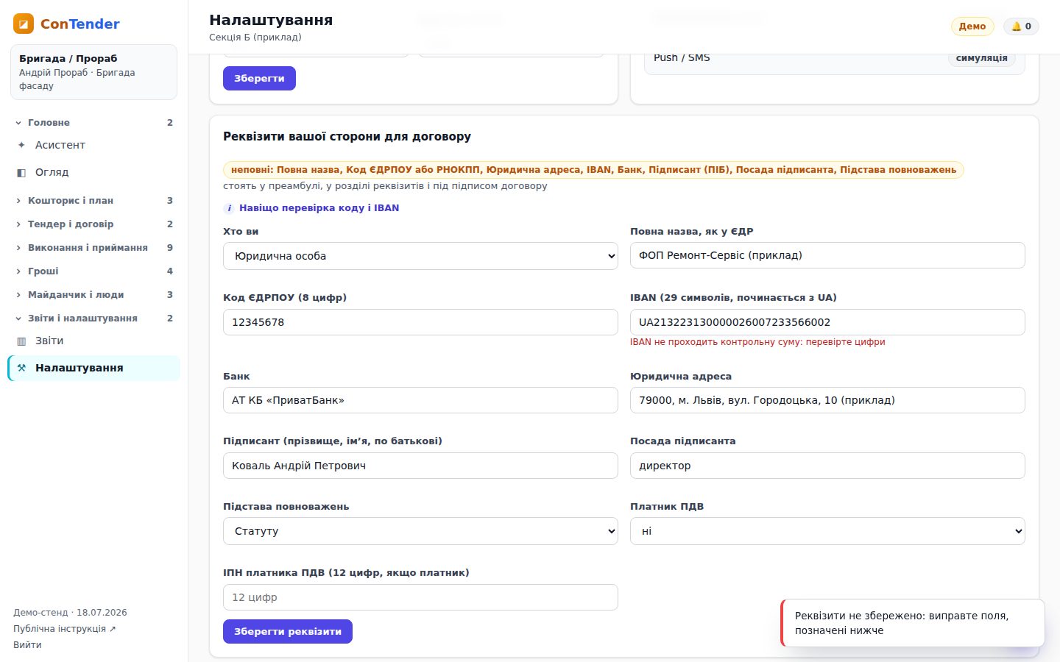Click the ConTender logo icon
Viewport: 1060px width, 662px height.
[24, 24]
